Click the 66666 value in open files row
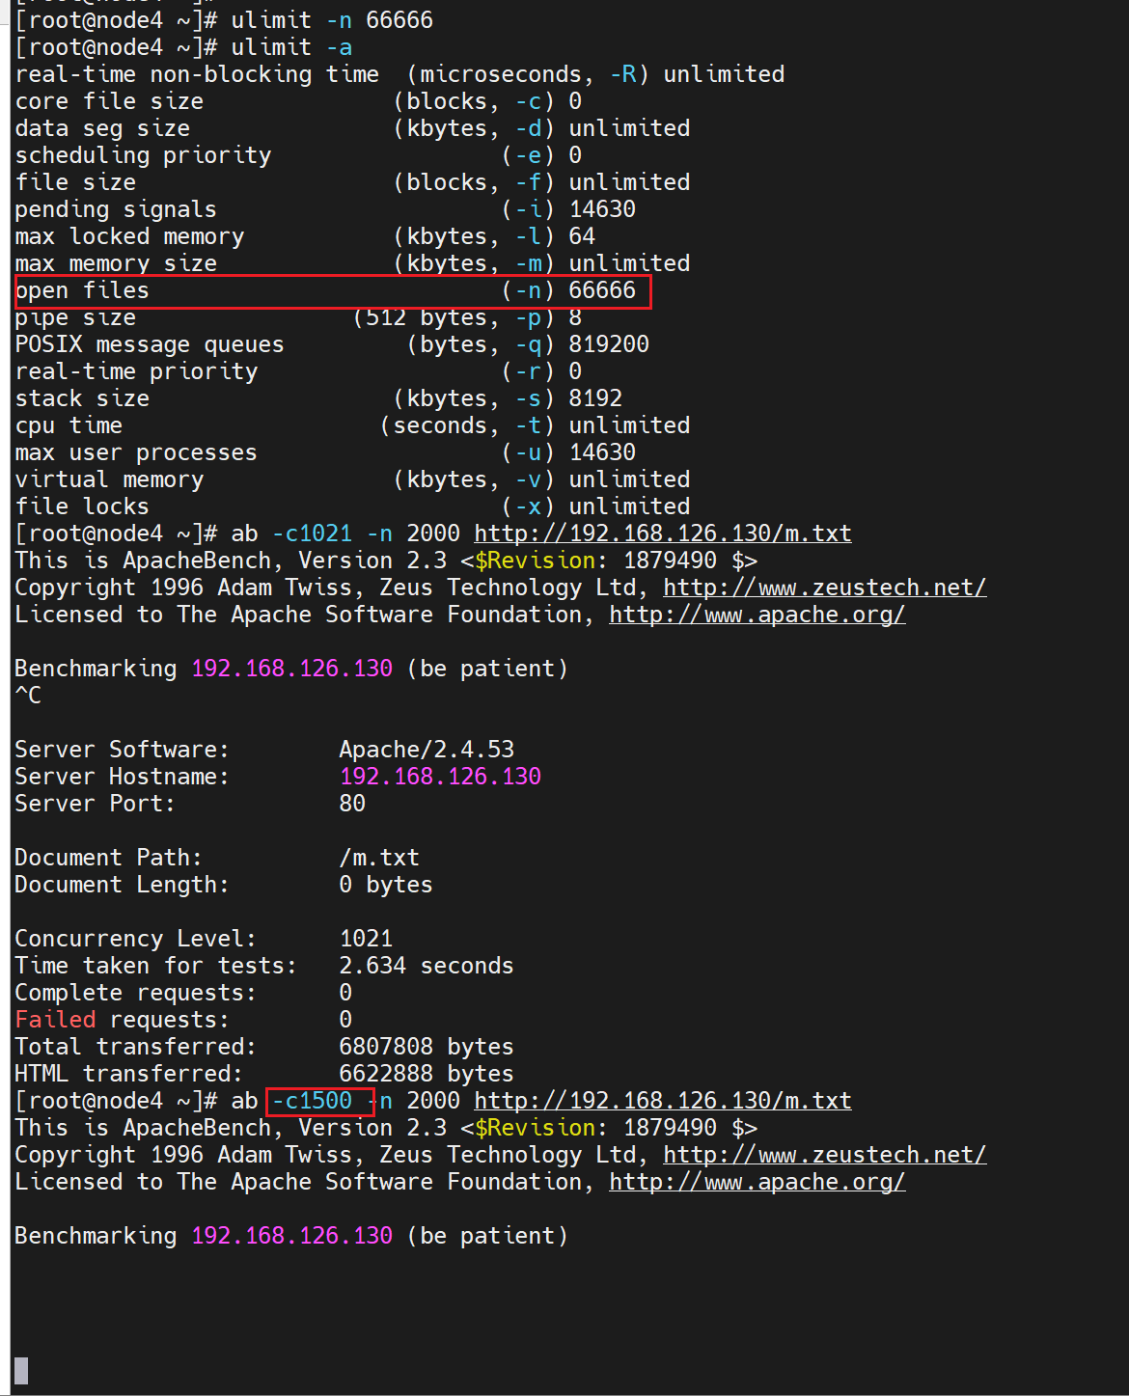 coord(602,290)
